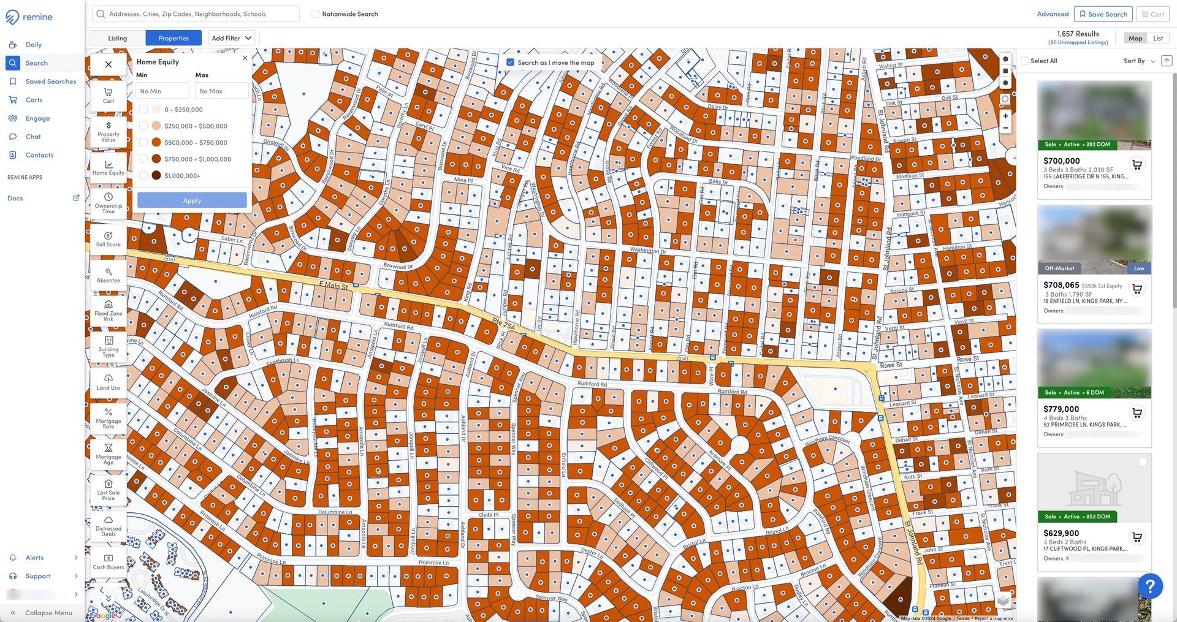Select the Cash Buyers filter icon
Screen dimensions: 1177x622
pyautogui.click(x=108, y=561)
